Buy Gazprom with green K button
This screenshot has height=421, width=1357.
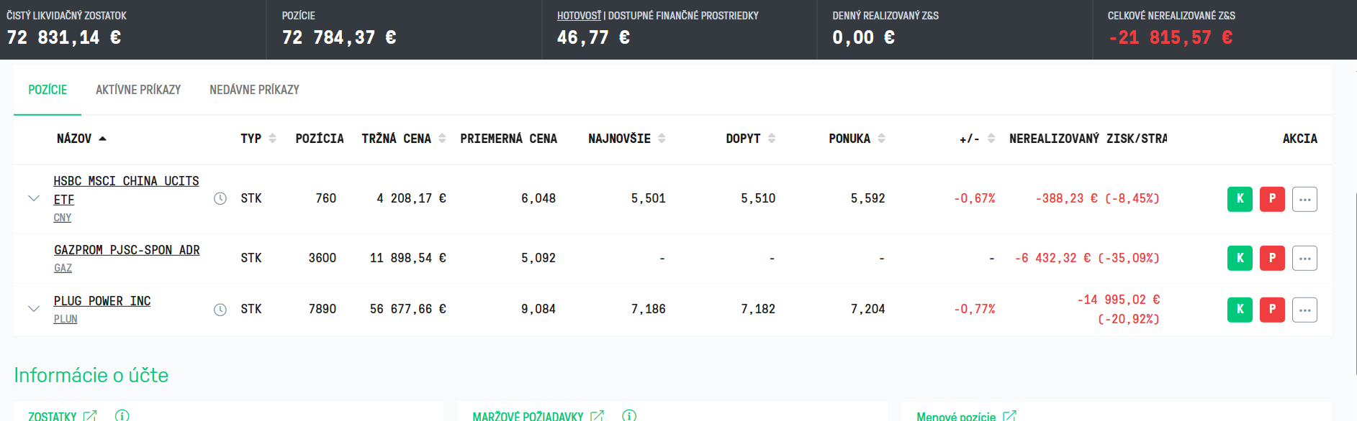pyautogui.click(x=1240, y=258)
